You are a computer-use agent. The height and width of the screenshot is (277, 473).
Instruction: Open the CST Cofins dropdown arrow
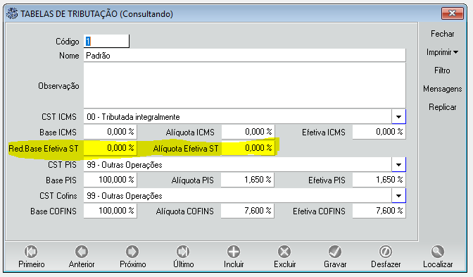pyautogui.click(x=398, y=196)
